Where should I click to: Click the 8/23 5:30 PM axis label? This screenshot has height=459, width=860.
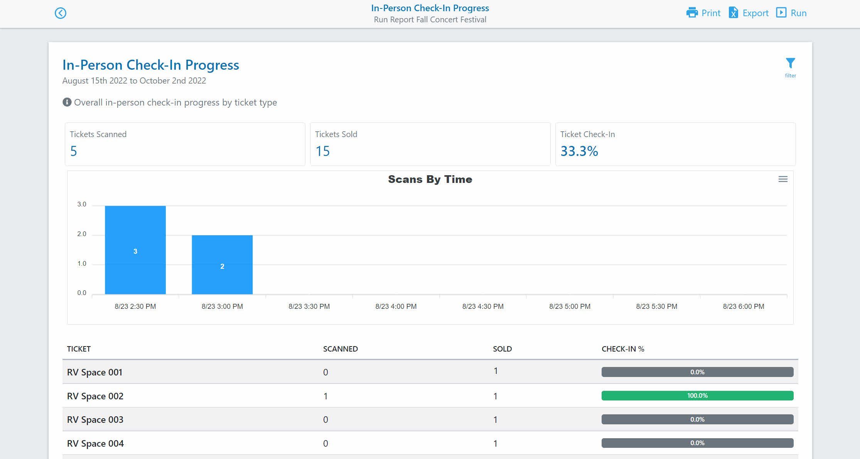point(656,307)
